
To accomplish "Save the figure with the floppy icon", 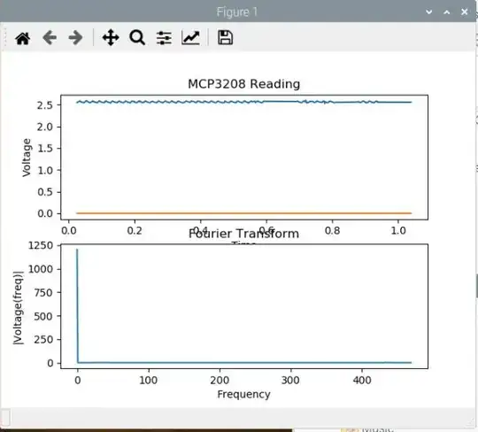I will [x=226, y=38].
